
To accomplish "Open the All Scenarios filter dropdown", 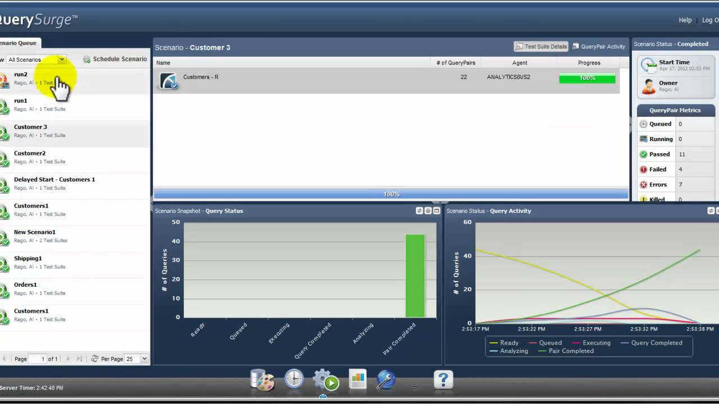I will (x=62, y=59).
